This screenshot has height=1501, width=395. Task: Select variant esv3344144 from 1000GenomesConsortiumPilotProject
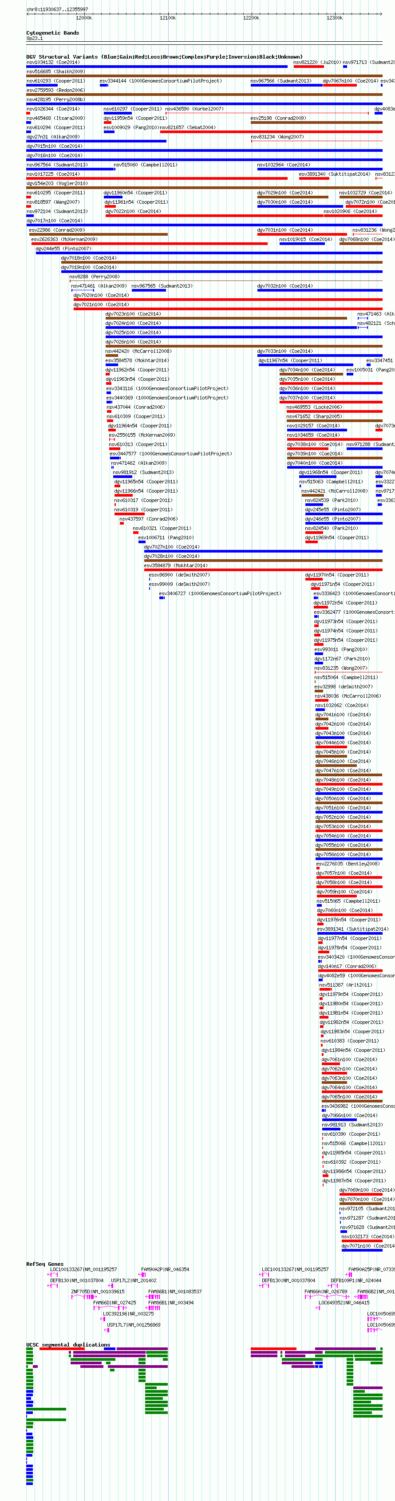(161, 81)
